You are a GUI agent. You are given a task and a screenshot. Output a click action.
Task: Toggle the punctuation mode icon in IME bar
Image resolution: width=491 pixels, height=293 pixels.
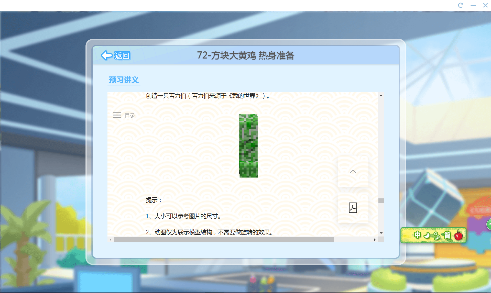[437, 235]
